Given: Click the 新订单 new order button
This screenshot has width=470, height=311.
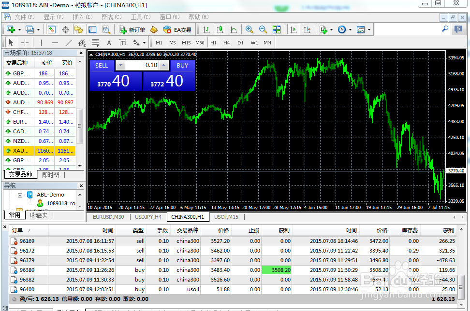Looking at the screenshot, I should click(132, 29).
